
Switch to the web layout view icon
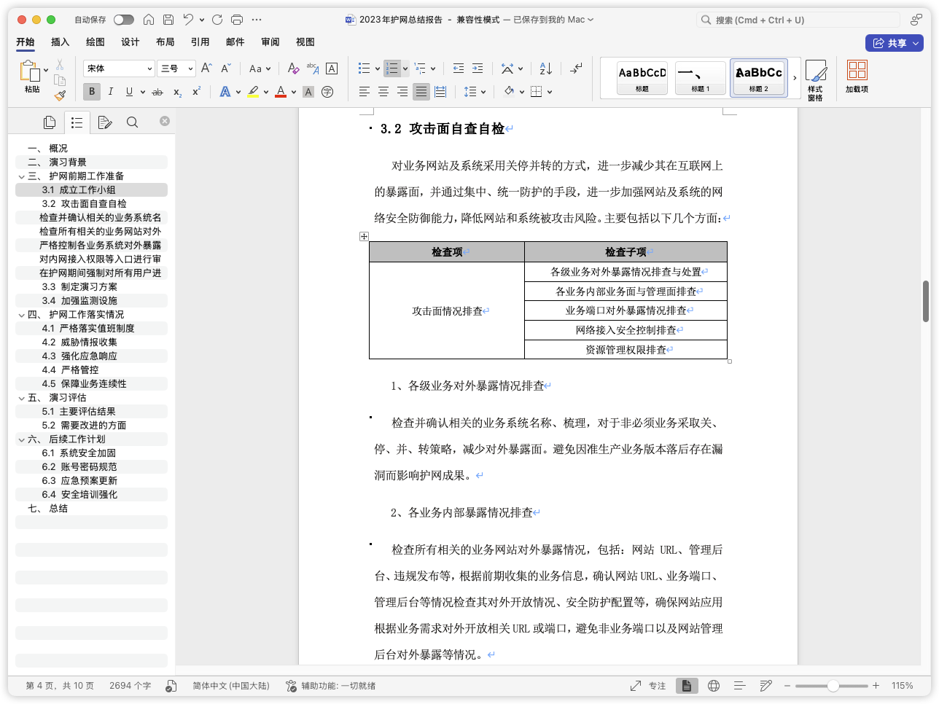[x=714, y=685]
